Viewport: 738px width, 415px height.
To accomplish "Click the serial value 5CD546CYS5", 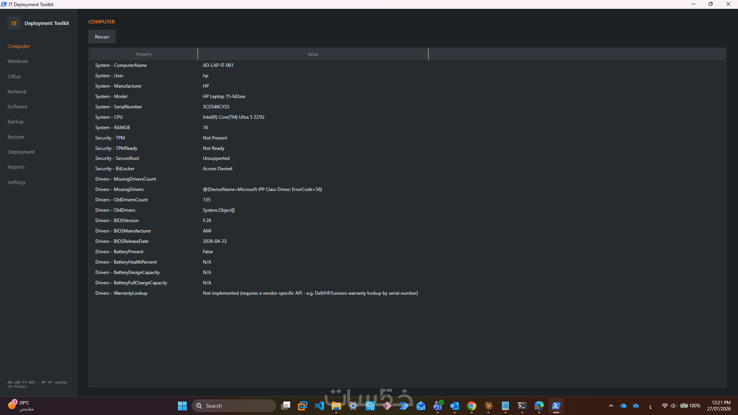I will click(216, 107).
